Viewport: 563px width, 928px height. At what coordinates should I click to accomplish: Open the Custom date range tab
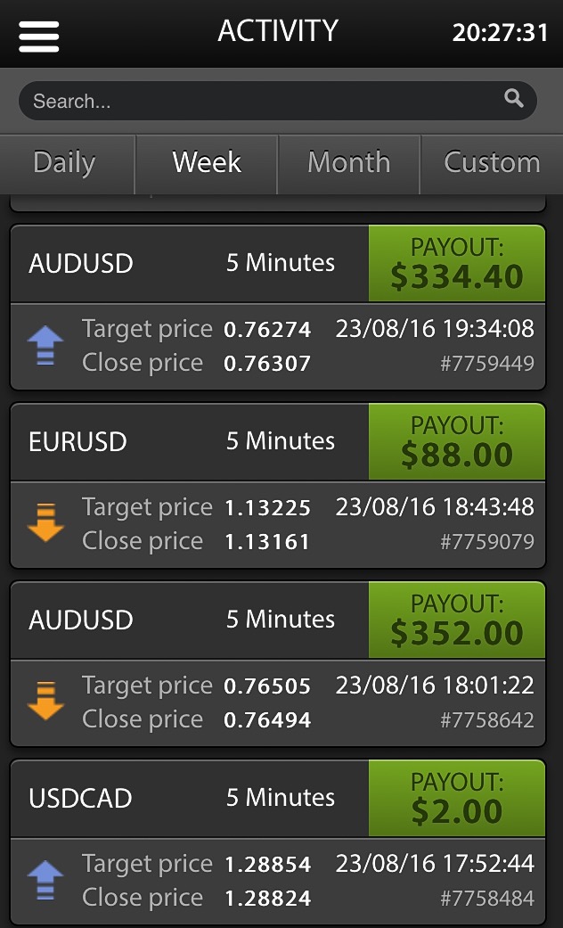click(x=492, y=163)
